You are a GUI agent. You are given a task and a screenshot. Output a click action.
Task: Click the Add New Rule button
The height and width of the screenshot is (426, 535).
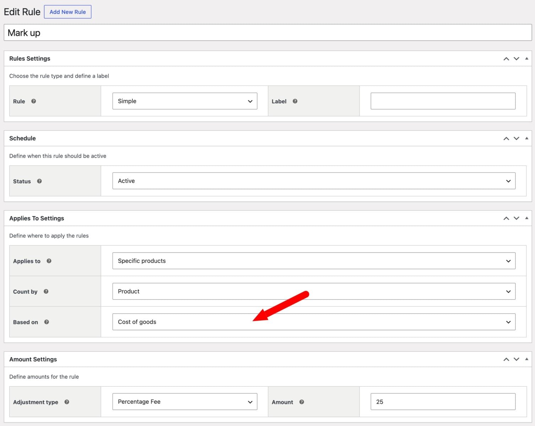coord(67,12)
